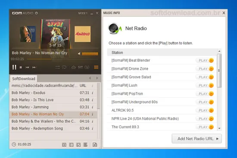The height and width of the screenshot is (158, 237).
Task: Select [SomaFM] Groove Salad station name
Action: tap(131, 77)
